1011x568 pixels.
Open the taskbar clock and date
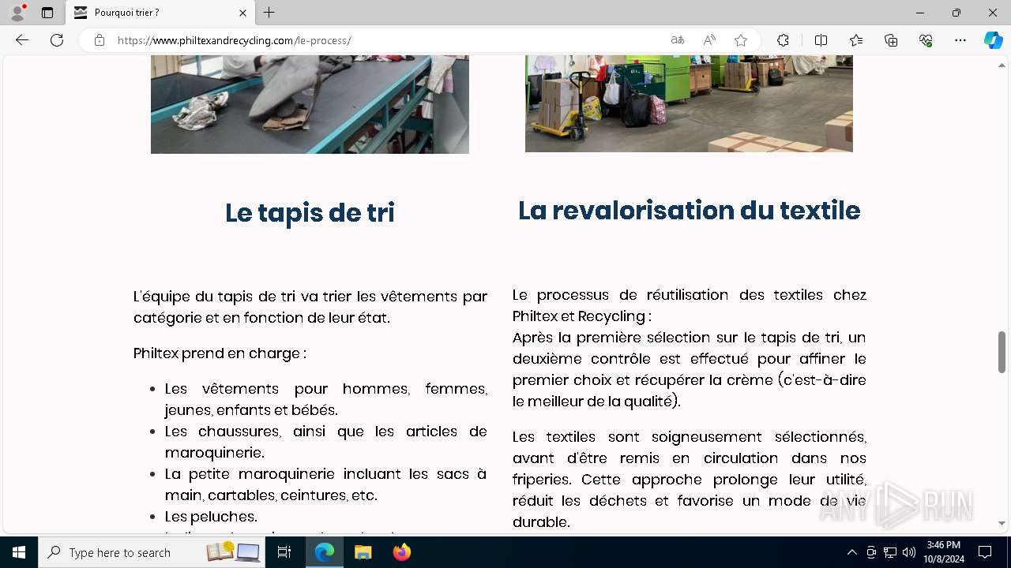[x=943, y=552]
